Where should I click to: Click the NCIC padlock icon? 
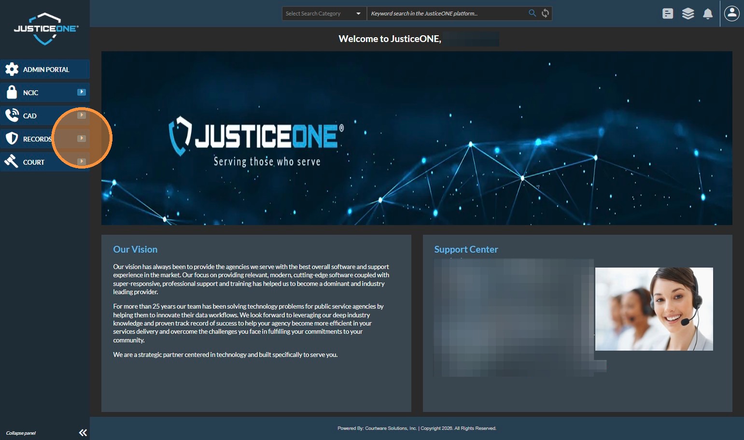12,92
